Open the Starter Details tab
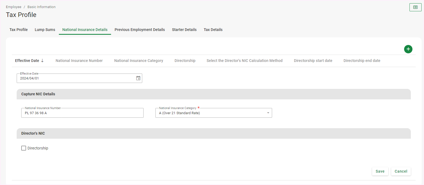Viewport: 424px width, 185px height. click(184, 30)
